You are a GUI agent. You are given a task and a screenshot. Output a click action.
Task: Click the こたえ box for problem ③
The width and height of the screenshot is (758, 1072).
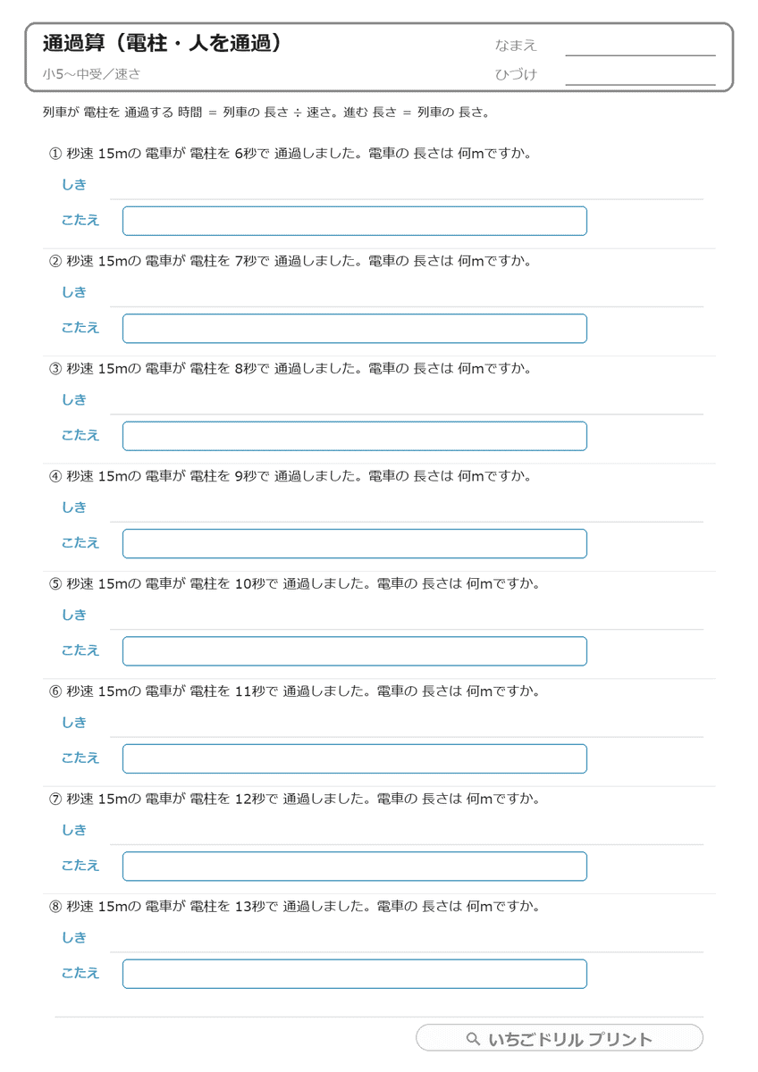click(355, 436)
